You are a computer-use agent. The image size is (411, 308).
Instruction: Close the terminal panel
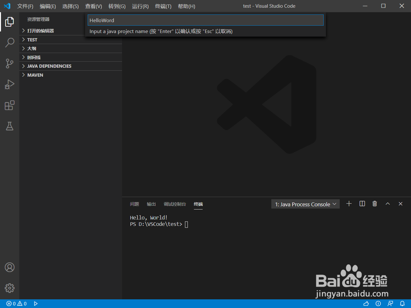pyautogui.click(x=400, y=204)
